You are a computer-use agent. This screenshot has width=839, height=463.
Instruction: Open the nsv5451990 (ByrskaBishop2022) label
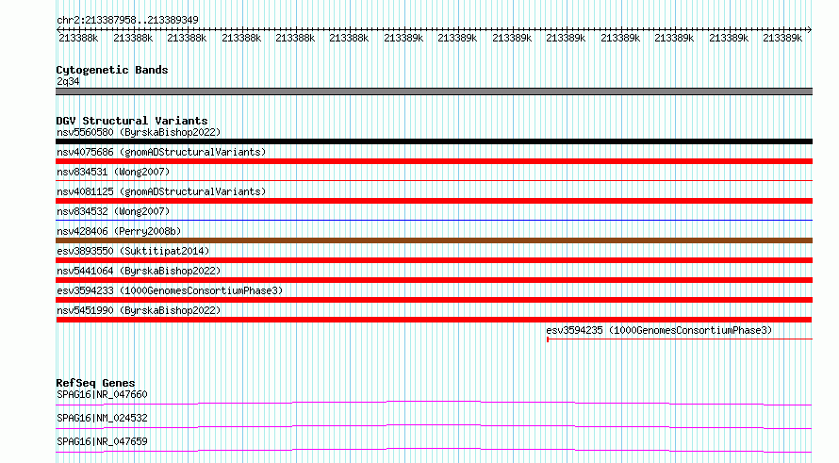tap(139, 310)
